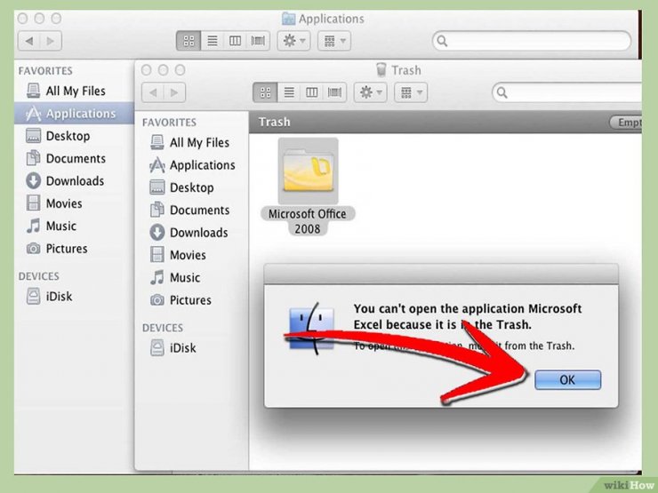
Task: Click the Empty button in Trash window
Action: tap(625, 122)
